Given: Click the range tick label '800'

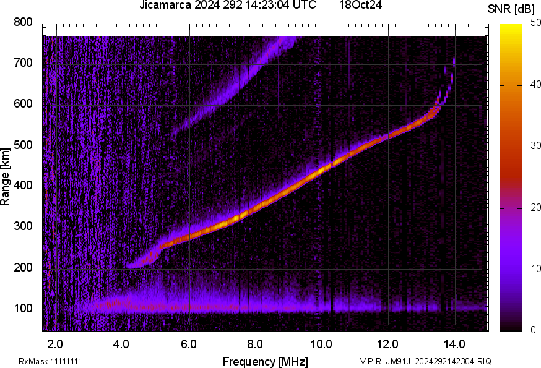Looking at the screenshot, I should [x=23, y=22].
